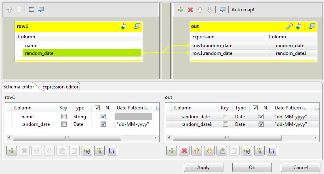Viewport: 324px width, 174px height.
Task: Click out schema horizontal scrollbar thumb
Action: tap(227, 138)
